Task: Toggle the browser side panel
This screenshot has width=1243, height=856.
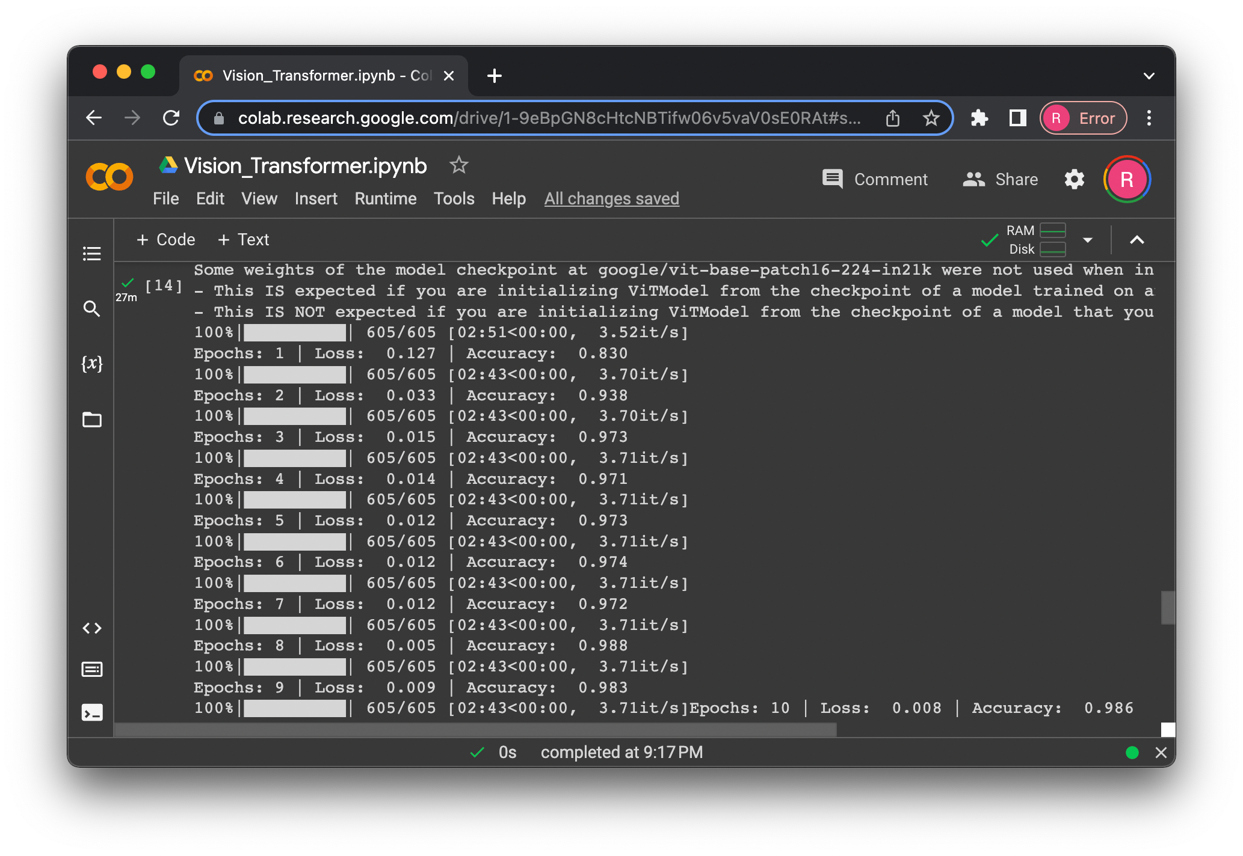Action: [x=1017, y=118]
